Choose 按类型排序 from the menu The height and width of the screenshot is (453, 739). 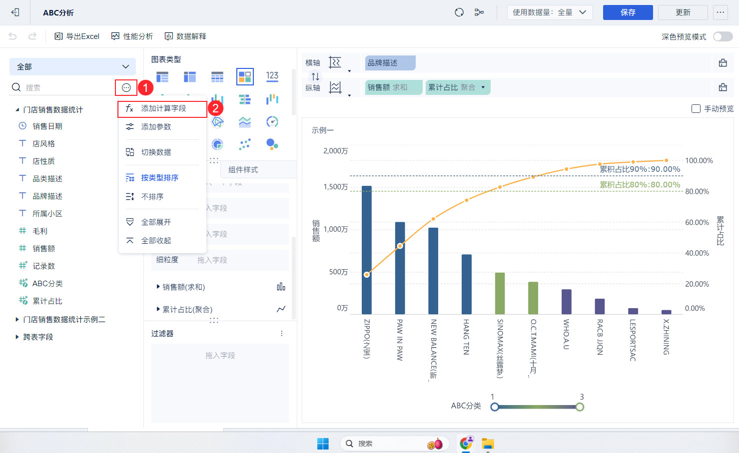tap(162, 178)
